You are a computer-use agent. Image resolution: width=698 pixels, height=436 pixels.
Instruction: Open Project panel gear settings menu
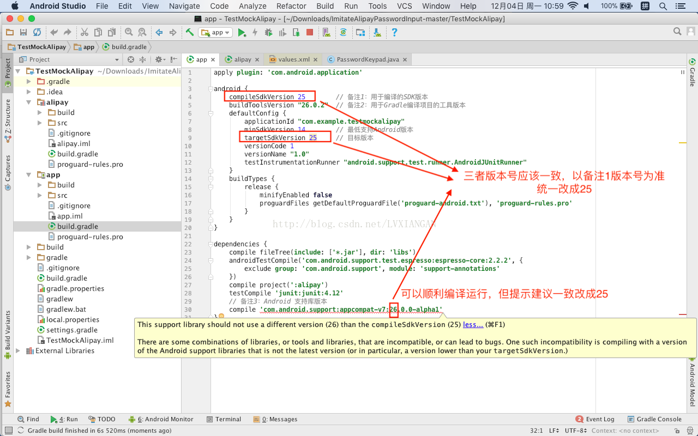[160, 59]
